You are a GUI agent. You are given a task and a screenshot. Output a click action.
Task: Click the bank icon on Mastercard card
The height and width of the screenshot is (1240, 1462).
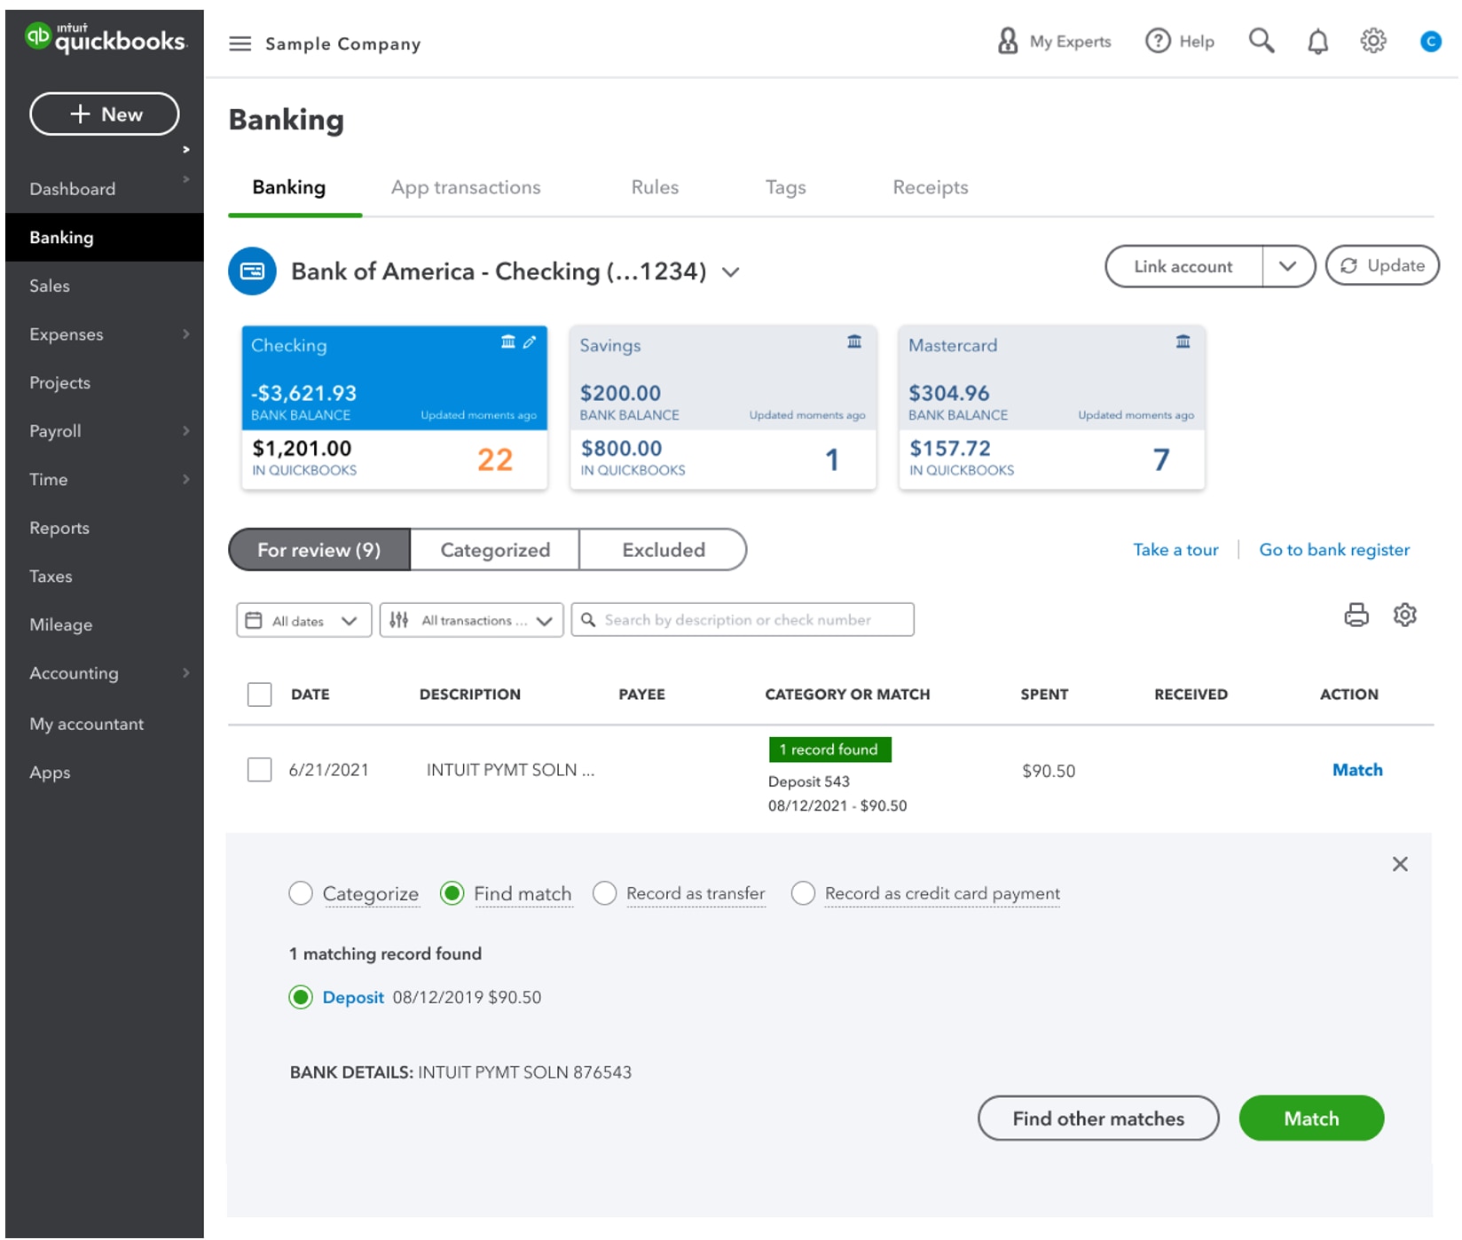1183,341
